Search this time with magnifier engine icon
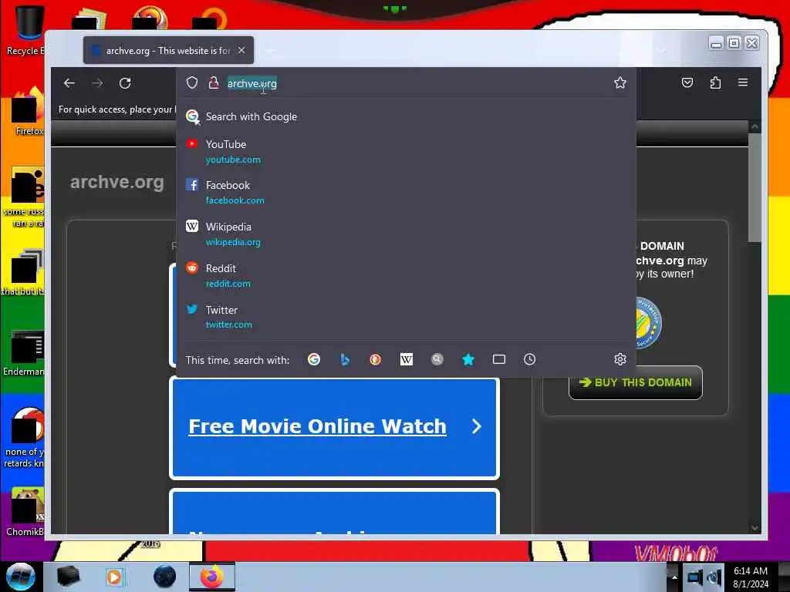This screenshot has height=592, width=790. click(x=437, y=359)
